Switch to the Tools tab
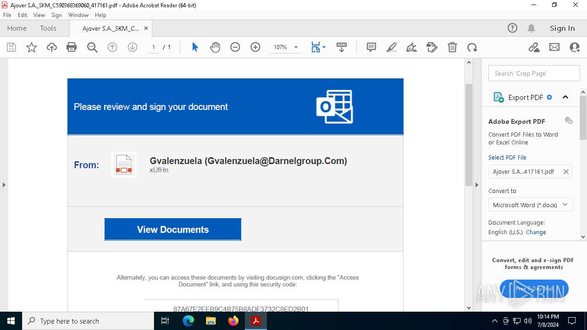This screenshot has height=330, width=587. click(48, 28)
